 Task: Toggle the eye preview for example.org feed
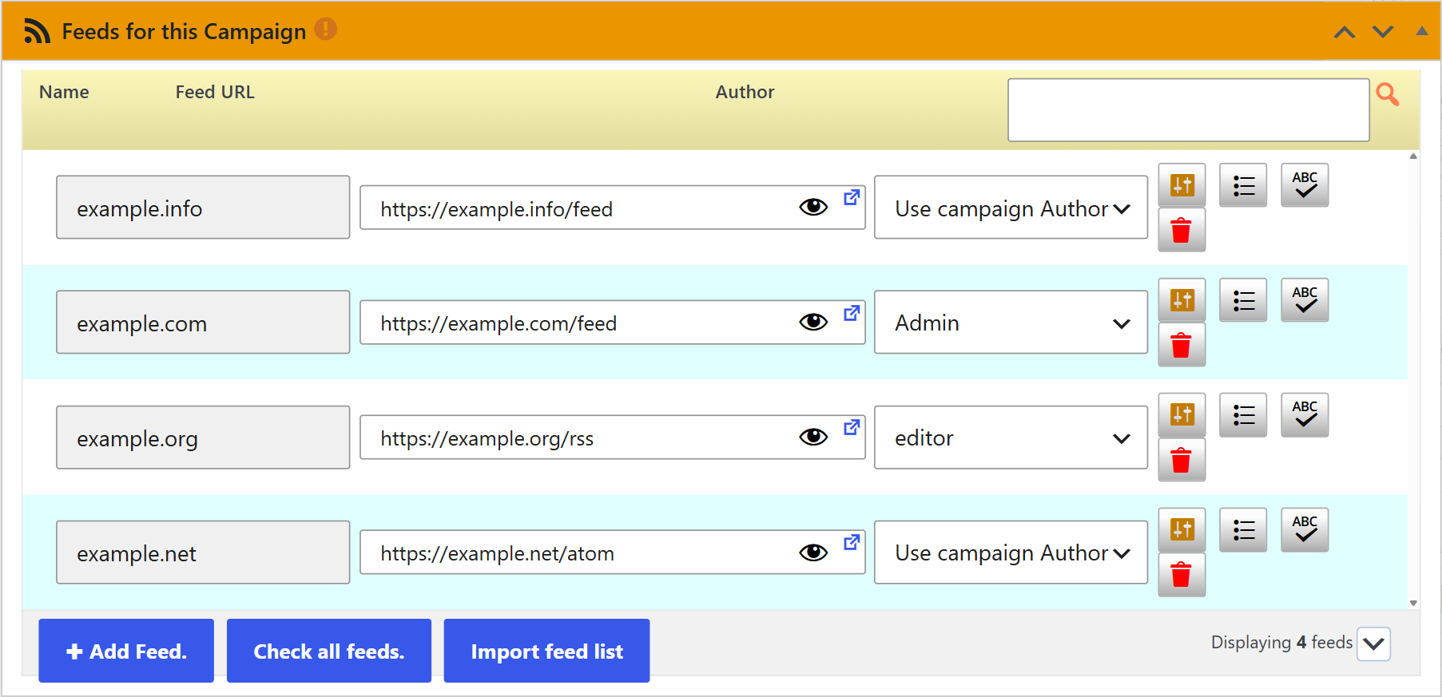813,437
